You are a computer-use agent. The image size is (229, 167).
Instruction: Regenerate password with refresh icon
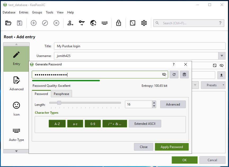(174, 75)
